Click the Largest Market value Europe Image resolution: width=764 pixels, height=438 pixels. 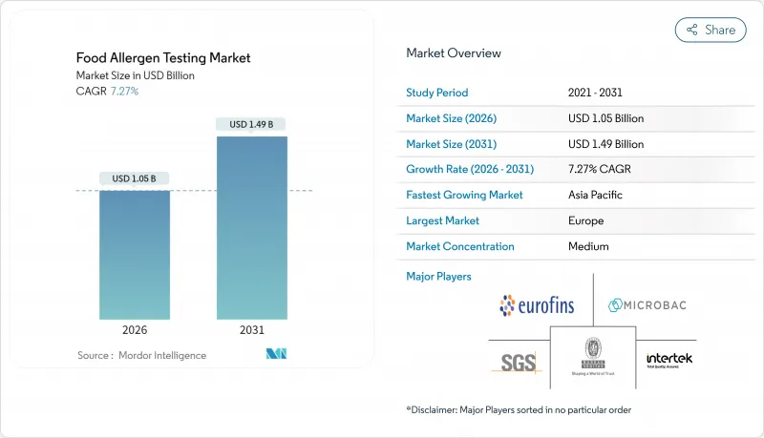click(x=585, y=220)
